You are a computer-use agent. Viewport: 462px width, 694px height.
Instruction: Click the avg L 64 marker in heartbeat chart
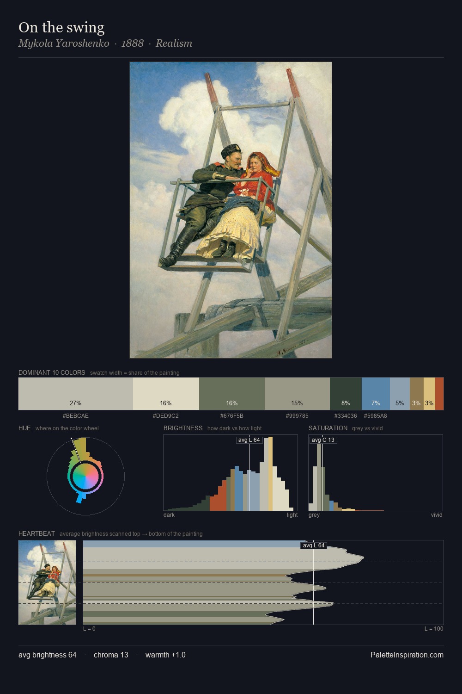point(314,545)
